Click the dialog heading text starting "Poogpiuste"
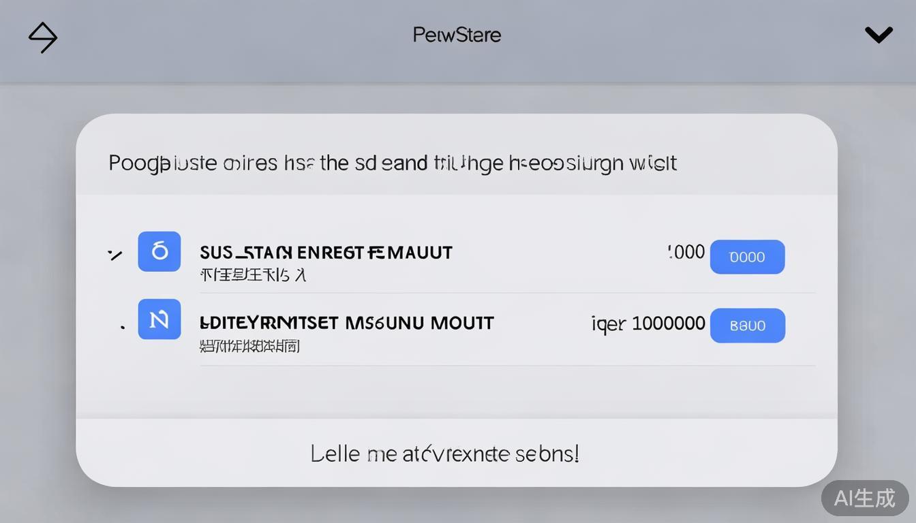 392,163
